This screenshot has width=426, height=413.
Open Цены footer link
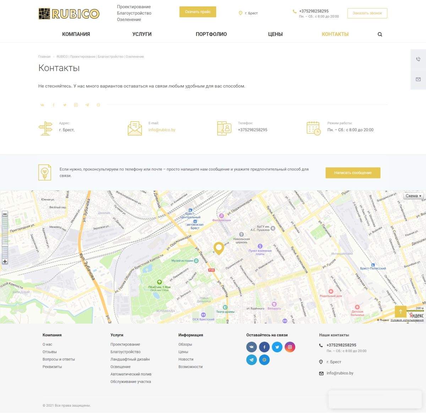pyautogui.click(x=183, y=352)
